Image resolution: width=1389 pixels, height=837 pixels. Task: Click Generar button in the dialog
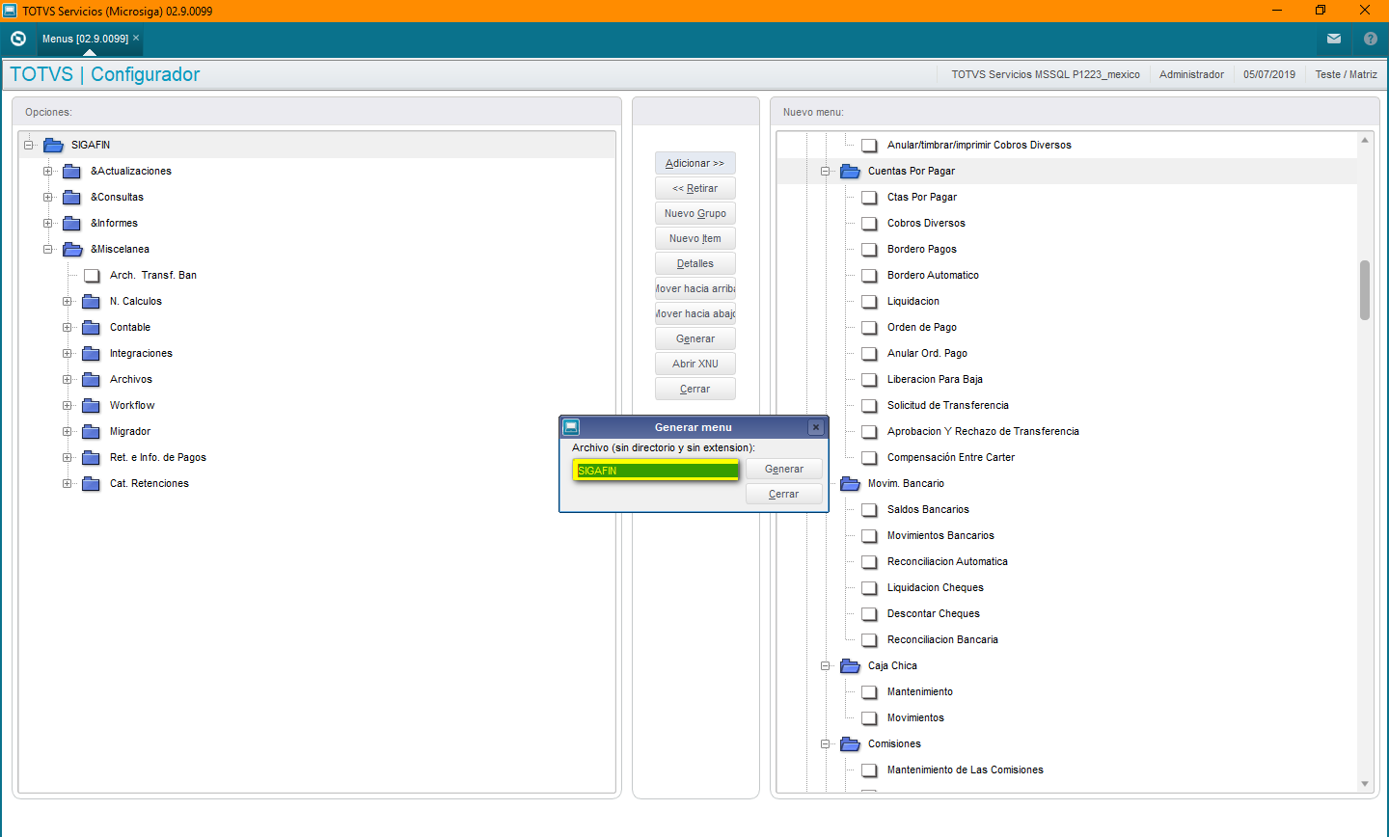(x=784, y=469)
